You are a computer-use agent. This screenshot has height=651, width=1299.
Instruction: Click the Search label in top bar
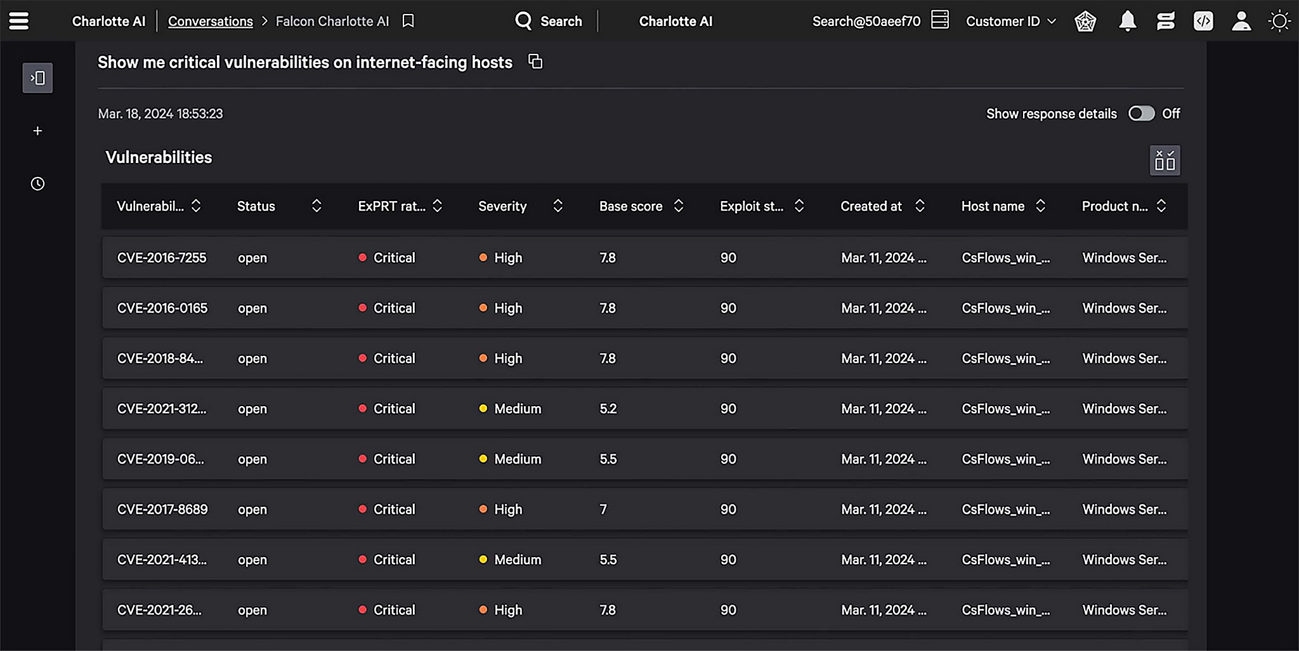tap(561, 21)
